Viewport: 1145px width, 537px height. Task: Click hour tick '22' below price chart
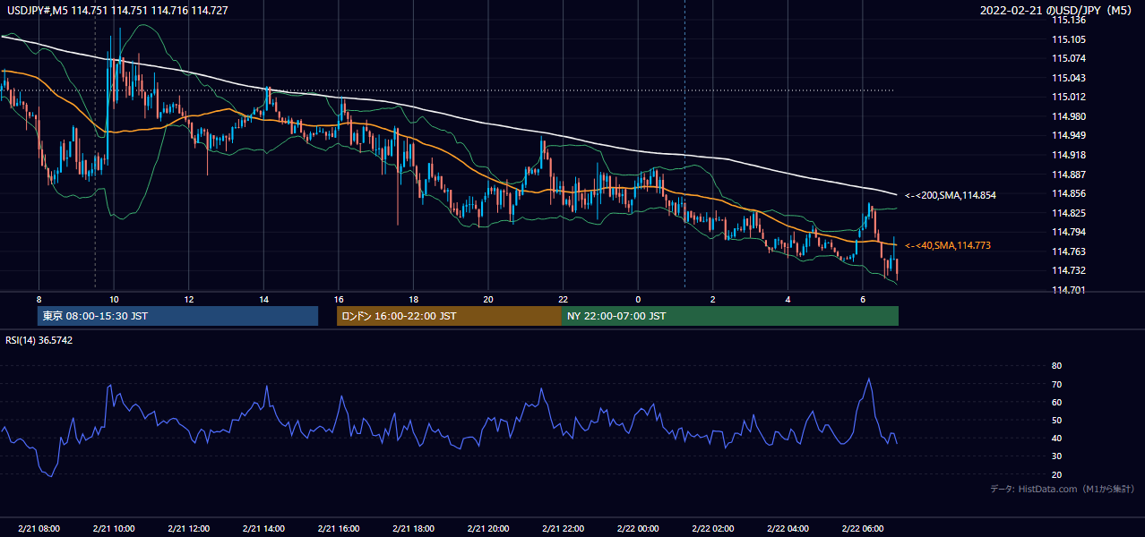tap(563, 298)
